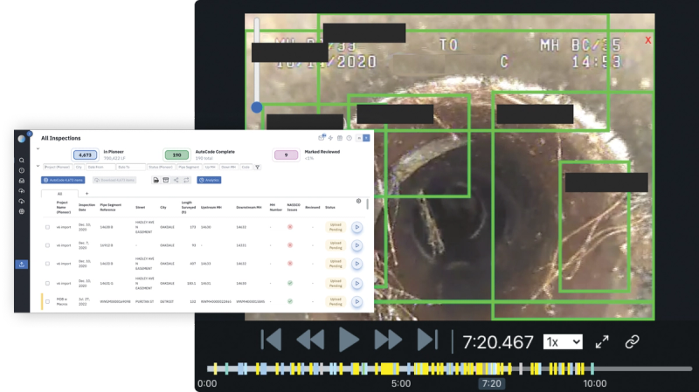
Task: Open the bottom circular icon in sidebar
Action: [x=21, y=211]
